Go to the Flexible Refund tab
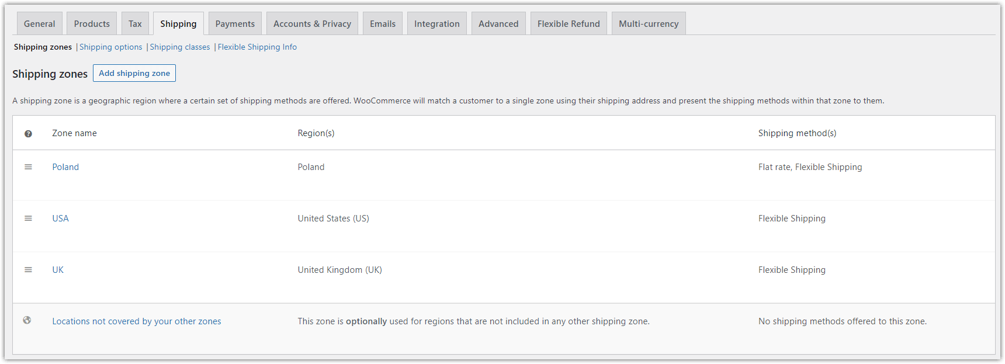The image size is (1005, 364). (569, 23)
